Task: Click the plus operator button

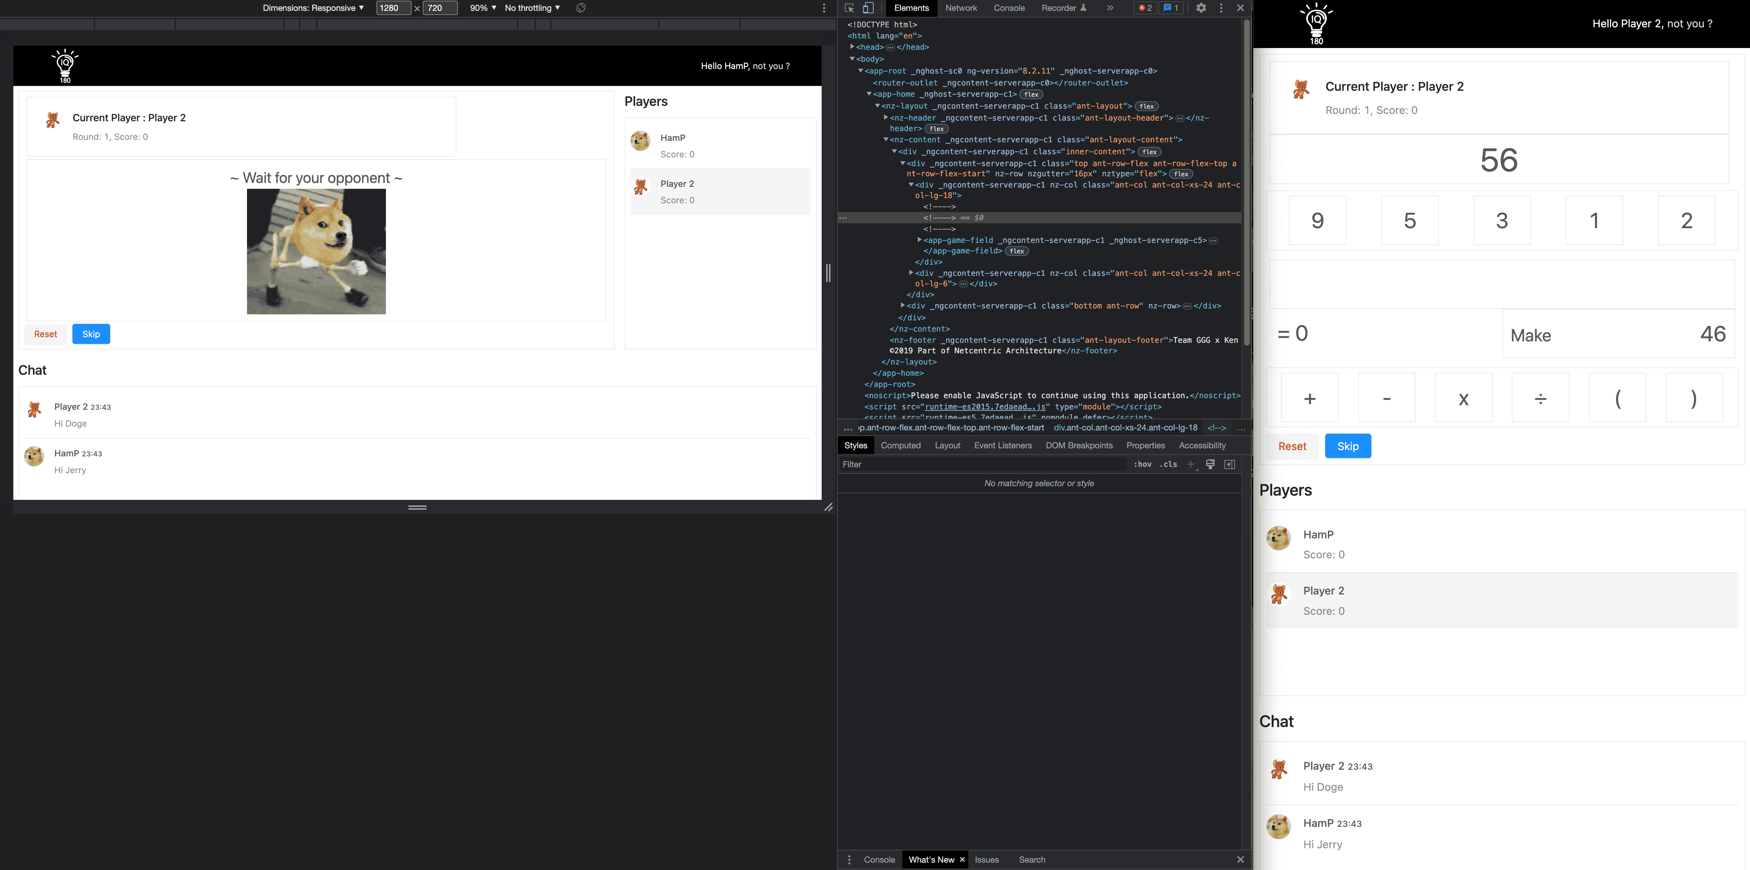Action: tap(1309, 398)
